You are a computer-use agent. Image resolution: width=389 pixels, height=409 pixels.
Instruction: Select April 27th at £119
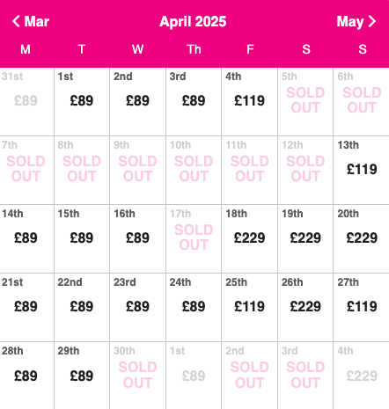pyautogui.click(x=362, y=308)
